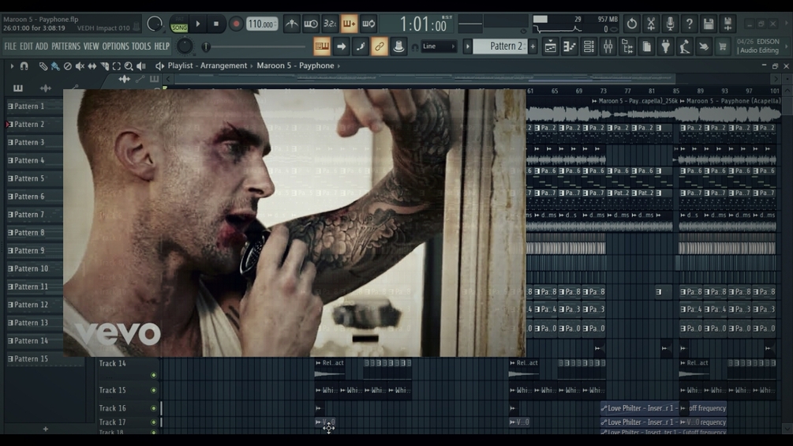The width and height of the screenshot is (793, 446).
Task: Select the Mute tool in Playlist
Action: (x=80, y=66)
